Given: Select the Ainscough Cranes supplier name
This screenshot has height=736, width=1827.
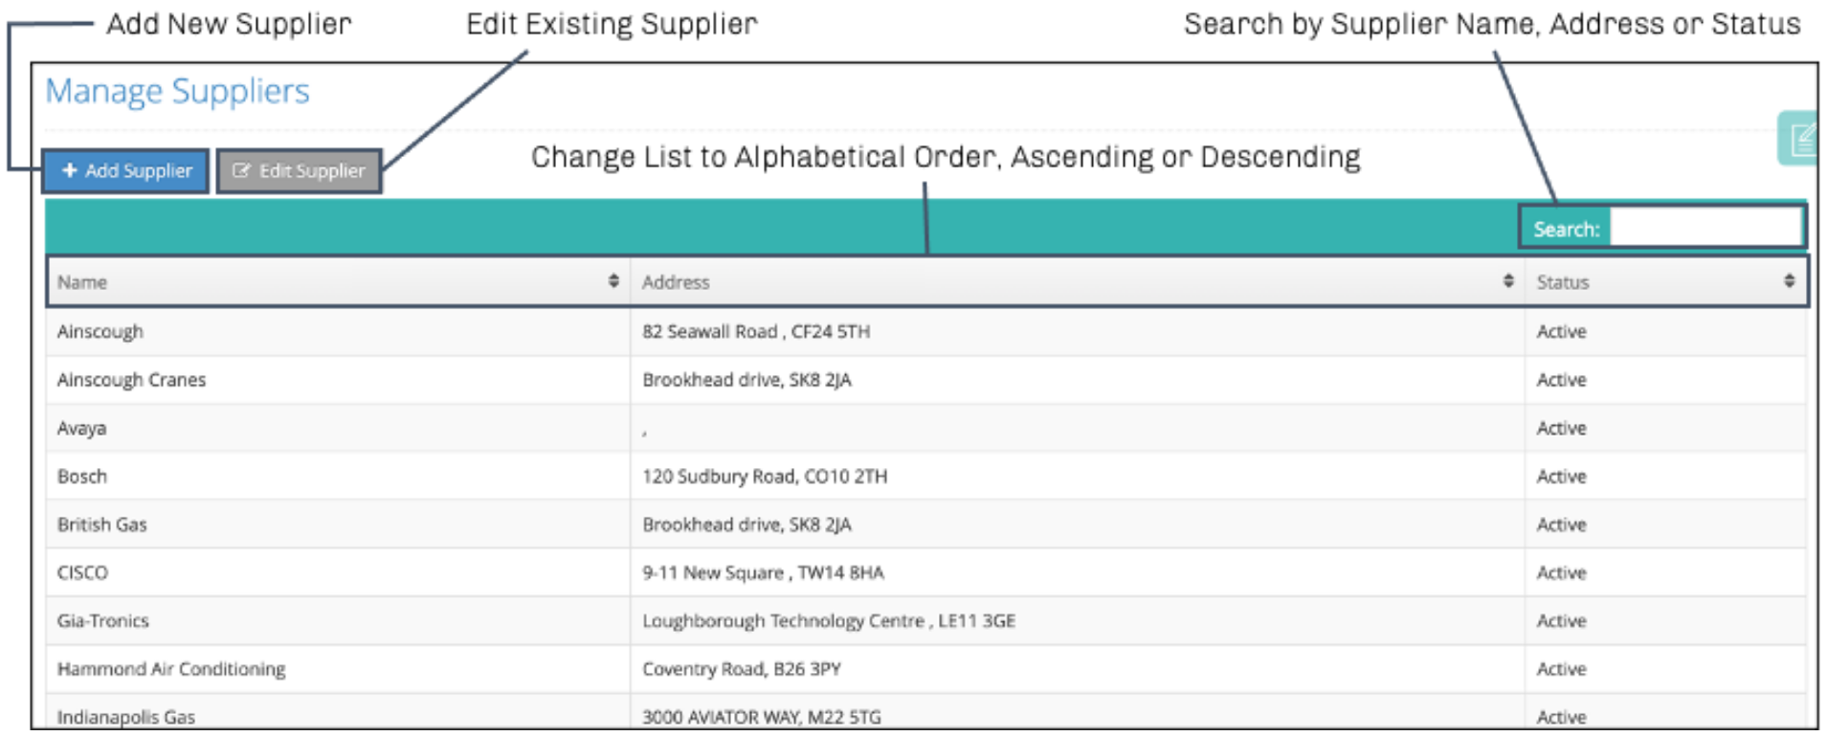Looking at the screenshot, I should (131, 380).
